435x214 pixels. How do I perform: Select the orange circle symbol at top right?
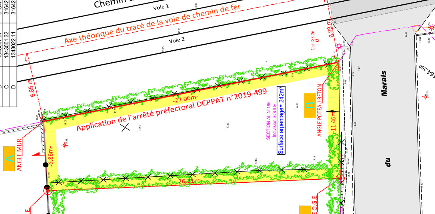click(x=416, y=28)
